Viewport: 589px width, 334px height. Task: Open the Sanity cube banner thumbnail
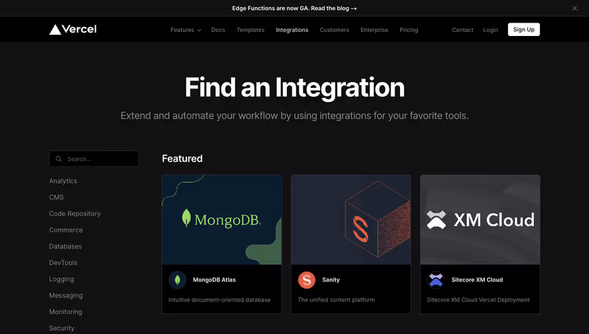[351, 220]
